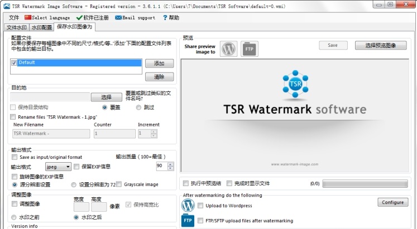Screen dimensions: 417x229
Task: Enable the Rename files checkbox
Action: 13,117
